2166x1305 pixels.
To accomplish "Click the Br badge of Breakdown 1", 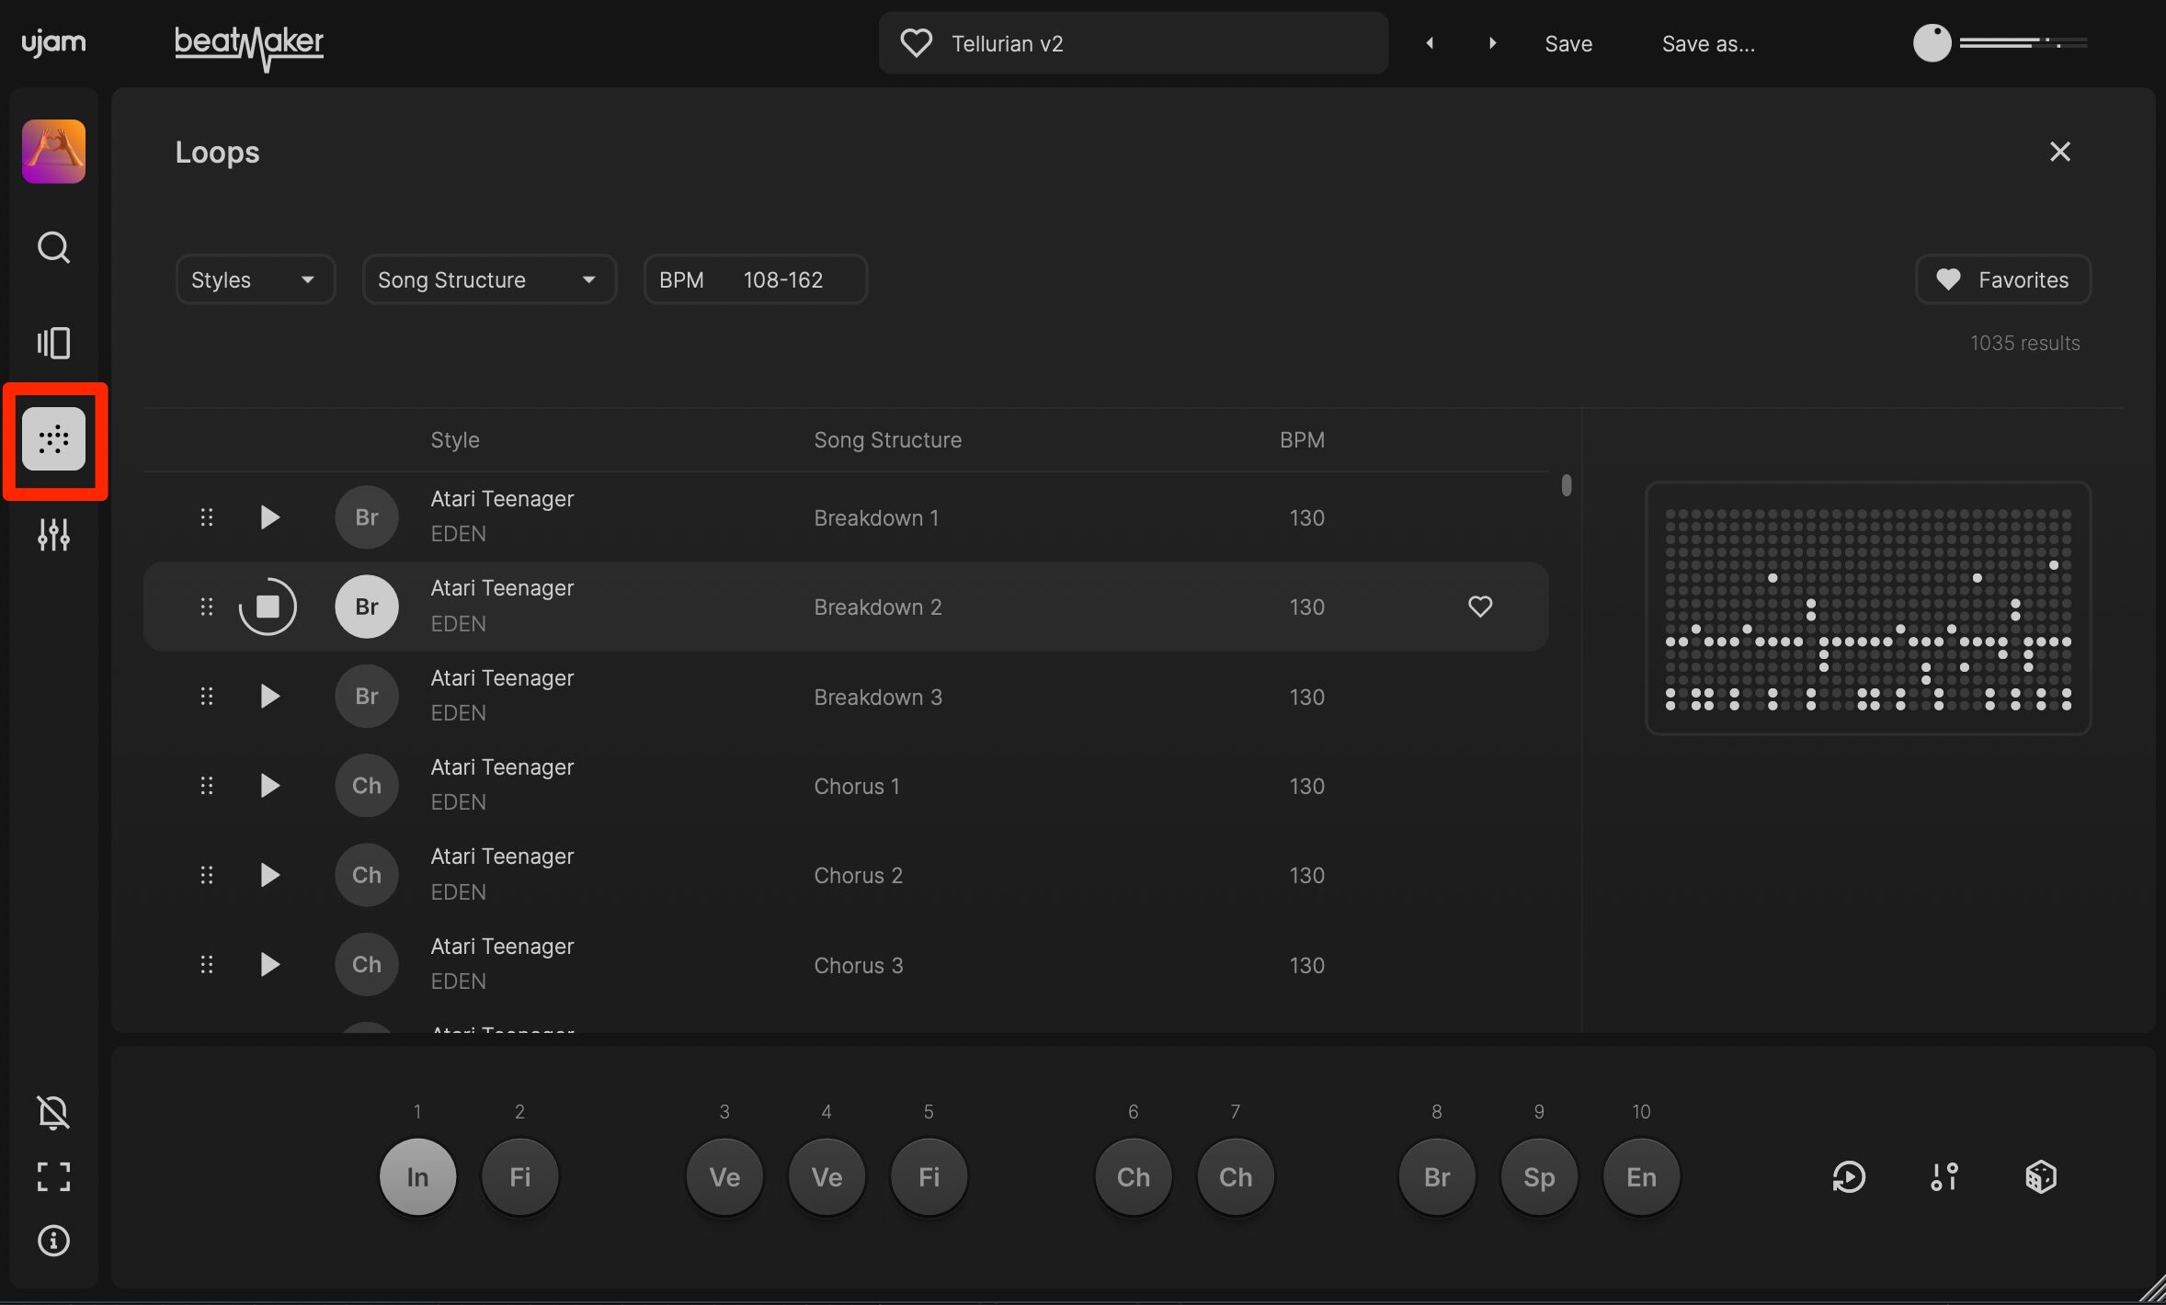I will pyautogui.click(x=367, y=517).
